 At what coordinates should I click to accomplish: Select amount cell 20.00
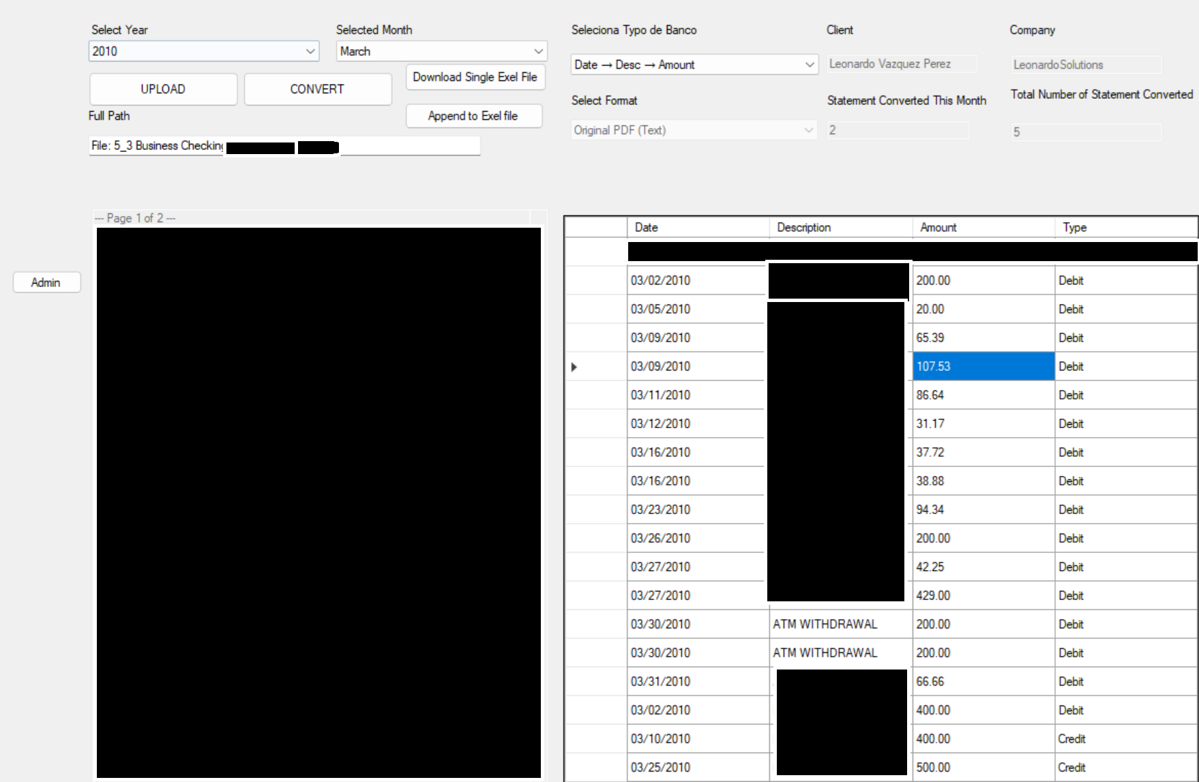983,309
